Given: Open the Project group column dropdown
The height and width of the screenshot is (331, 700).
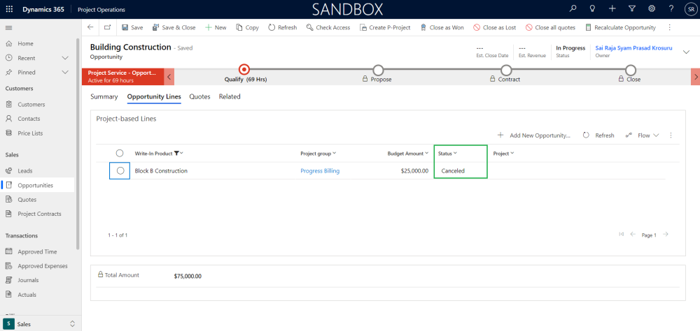Looking at the screenshot, I should tap(335, 153).
